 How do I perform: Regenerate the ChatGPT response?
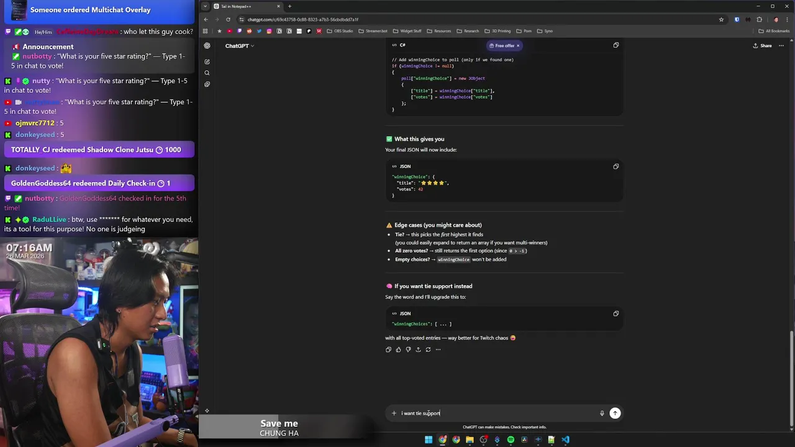pos(428,350)
